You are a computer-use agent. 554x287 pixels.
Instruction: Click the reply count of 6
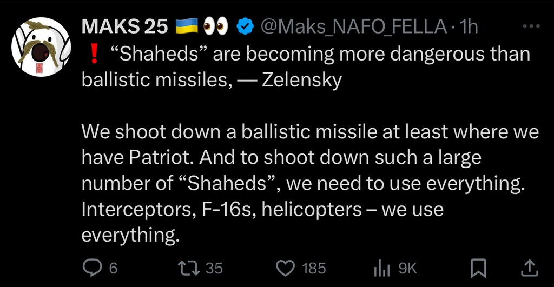click(x=113, y=268)
